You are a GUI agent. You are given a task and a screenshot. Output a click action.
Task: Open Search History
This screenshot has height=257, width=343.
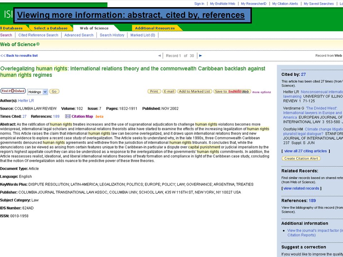[x=112, y=35]
